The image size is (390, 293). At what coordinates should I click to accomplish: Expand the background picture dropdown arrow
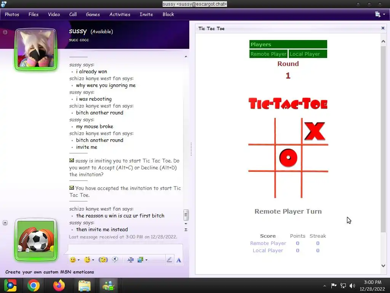point(146,260)
